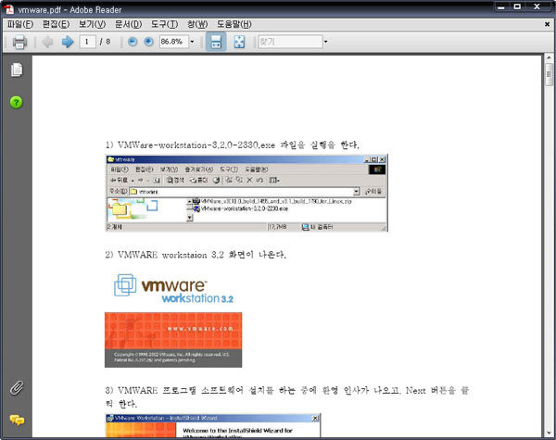Open the zoom percentage dropdown arrow
The width and height of the screenshot is (556, 440).
(x=192, y=42)
